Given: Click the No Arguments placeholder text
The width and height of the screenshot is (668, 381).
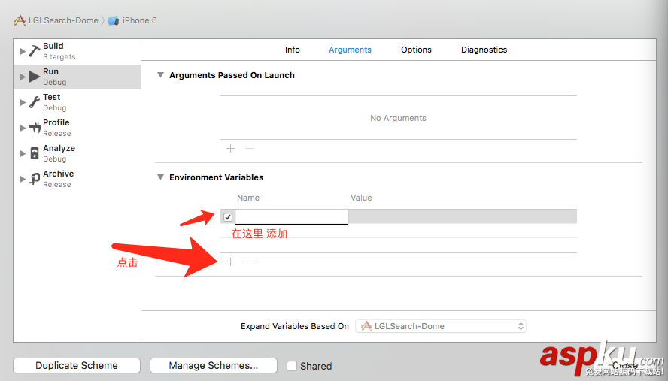Looking at the screenshot, I should click(398, 118).
